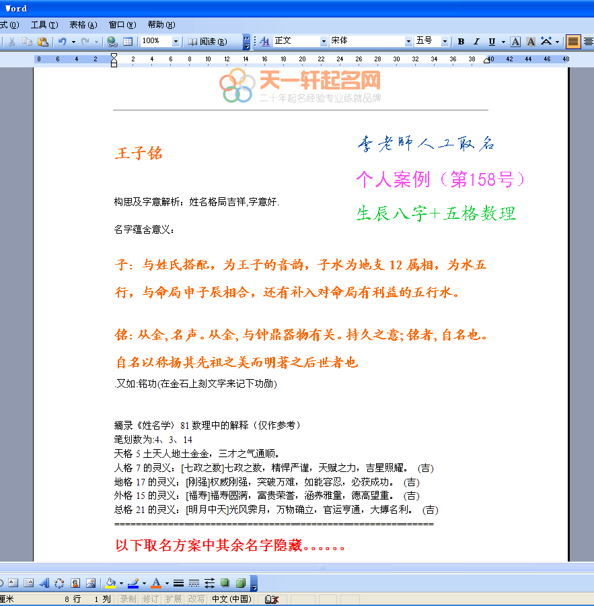Click spelling and grammar status icon
Image resolution: width=594 pixels, height=606 pixels.
272,599
